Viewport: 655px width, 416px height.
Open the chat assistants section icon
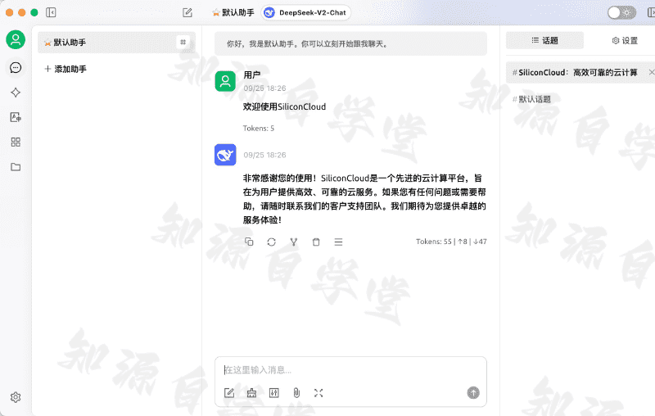click(16, 68)
